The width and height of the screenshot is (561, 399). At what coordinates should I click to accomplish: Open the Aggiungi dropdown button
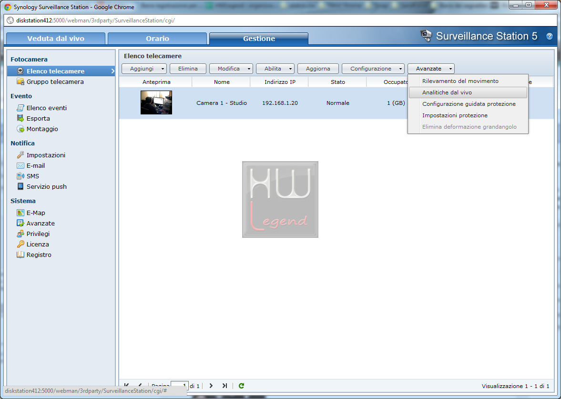coord(144,69)
